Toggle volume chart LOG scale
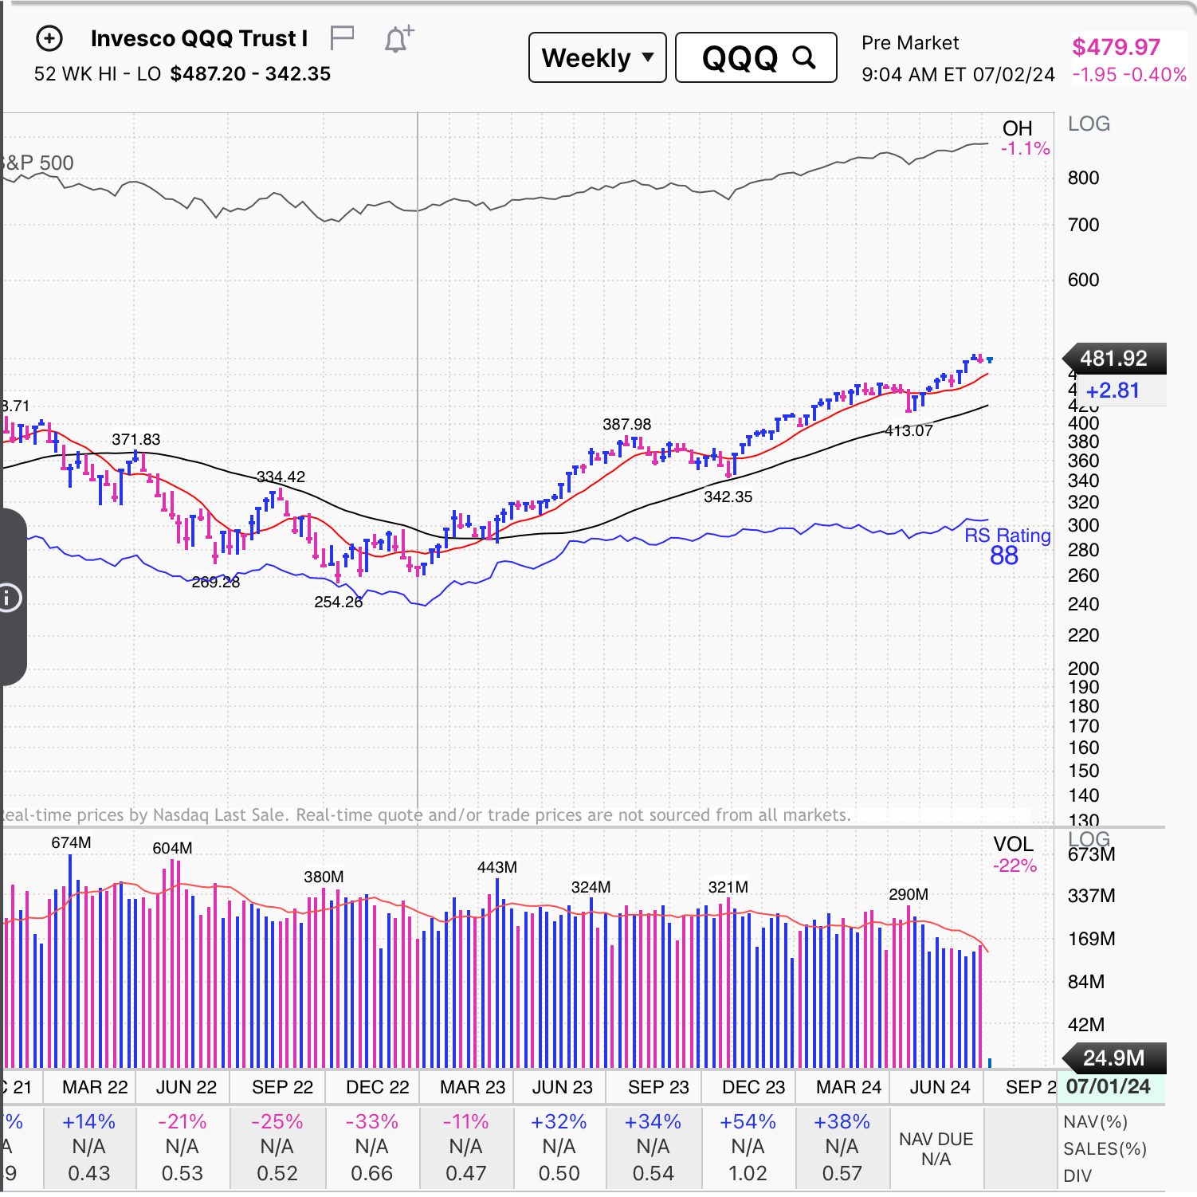The width and height of the screenshot is (1197, 1197). click(1089, 838)
